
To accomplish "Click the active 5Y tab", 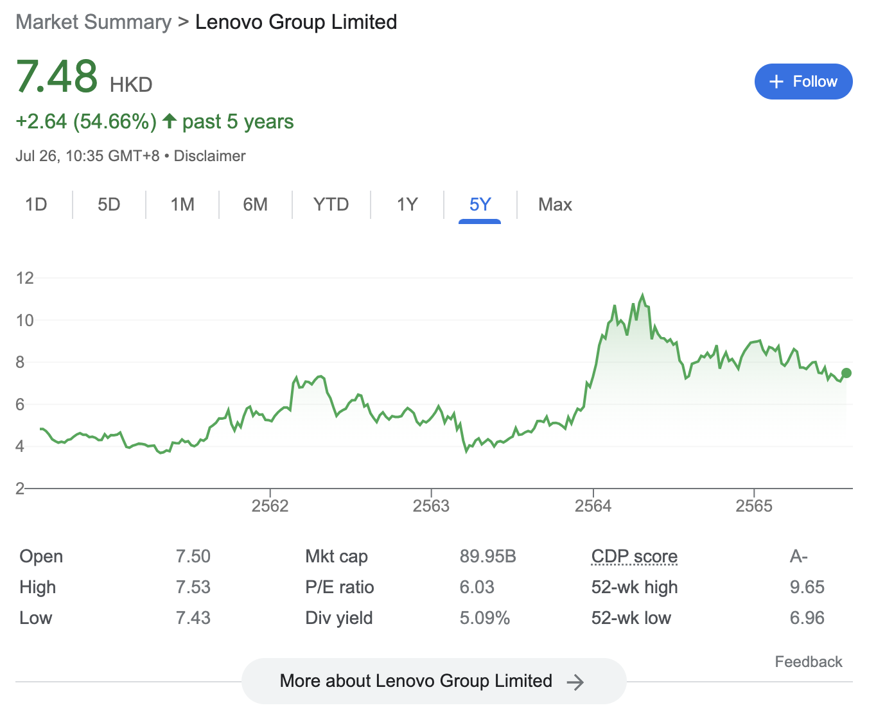I will (x=480, y=204).
